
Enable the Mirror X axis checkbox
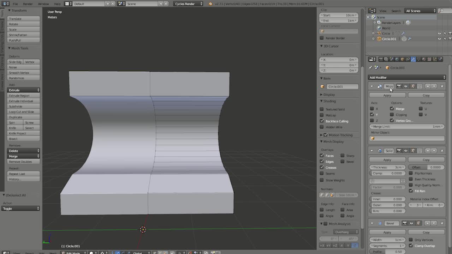372,109
